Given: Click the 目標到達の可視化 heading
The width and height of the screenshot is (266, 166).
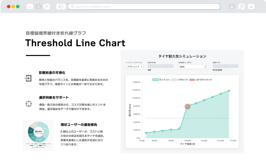Looking at the screenshot, I should pyautogui.click(x=52, y=73).
